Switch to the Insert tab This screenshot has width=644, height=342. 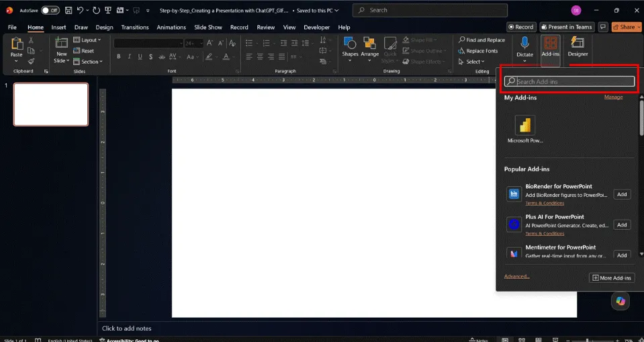pyautogui.click(x=58, y=27)
